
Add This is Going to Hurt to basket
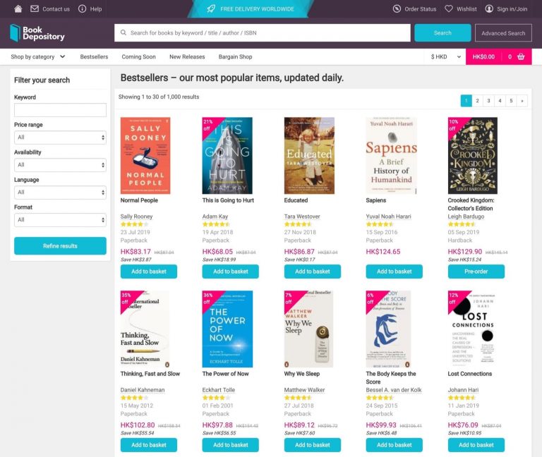[231, 272]
